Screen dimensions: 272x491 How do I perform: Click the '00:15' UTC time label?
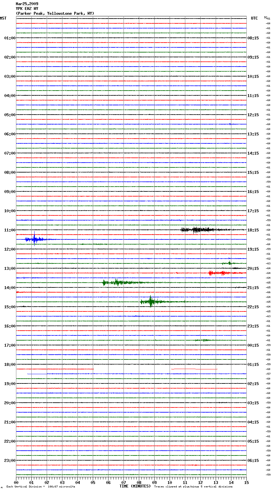[253, 345]
